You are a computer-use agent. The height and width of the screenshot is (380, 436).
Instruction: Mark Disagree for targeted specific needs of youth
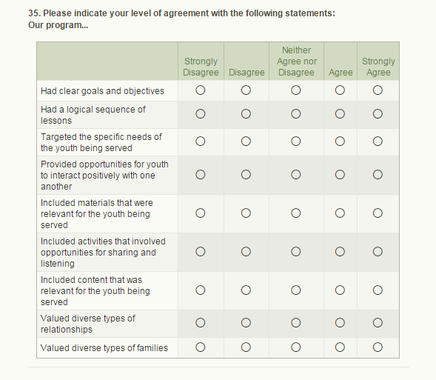pyautogui.click(x=246, y=141)
